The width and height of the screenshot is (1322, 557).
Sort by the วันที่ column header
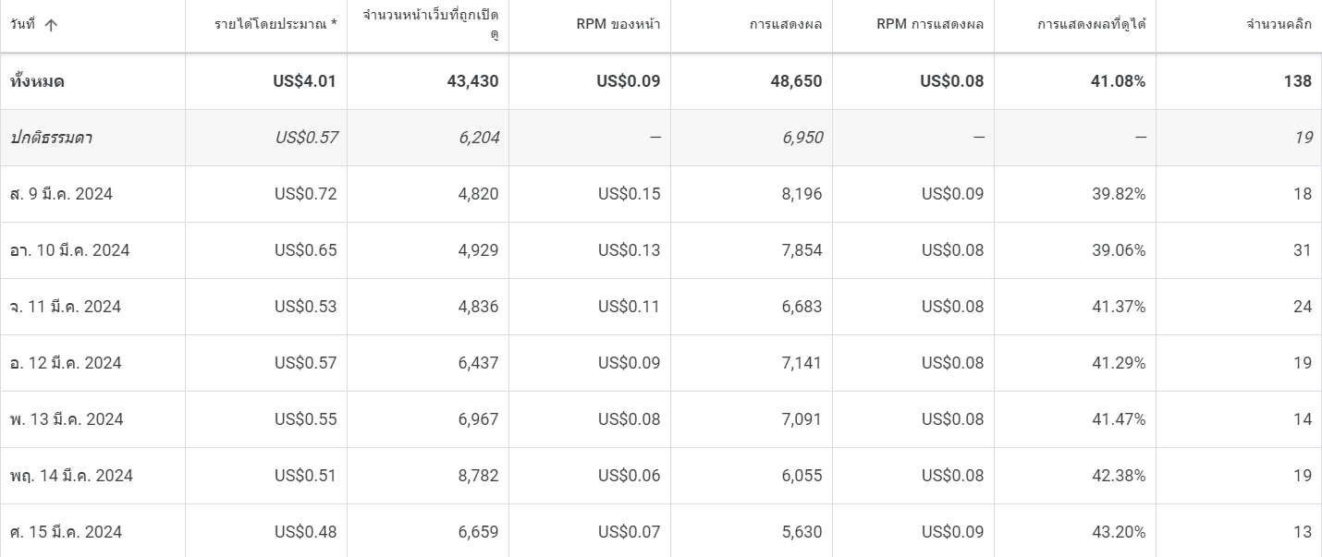[x=22, y=25]
